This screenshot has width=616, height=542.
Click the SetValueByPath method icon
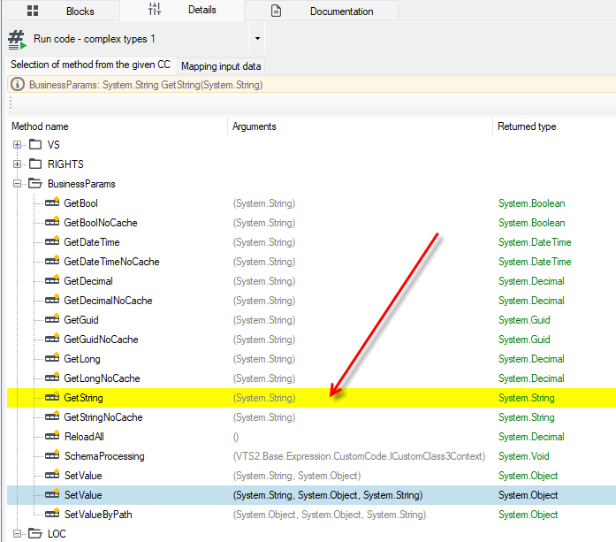(52, 514)
